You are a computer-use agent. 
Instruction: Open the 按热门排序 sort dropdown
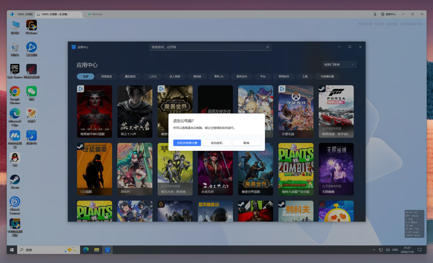click(x=339, y=64)
